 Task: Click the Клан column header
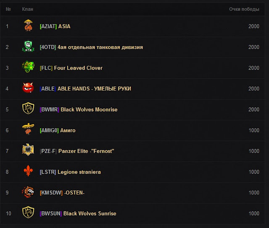tap(27, 9)
